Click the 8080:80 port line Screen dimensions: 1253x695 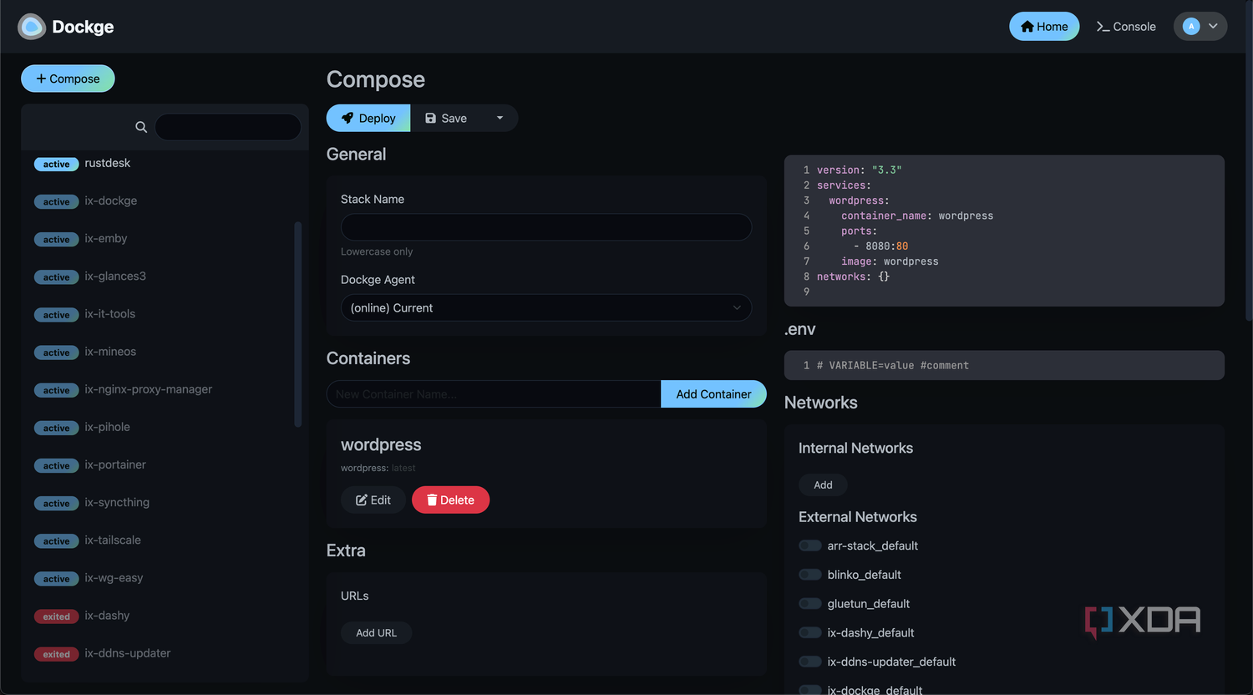point(880,246)
